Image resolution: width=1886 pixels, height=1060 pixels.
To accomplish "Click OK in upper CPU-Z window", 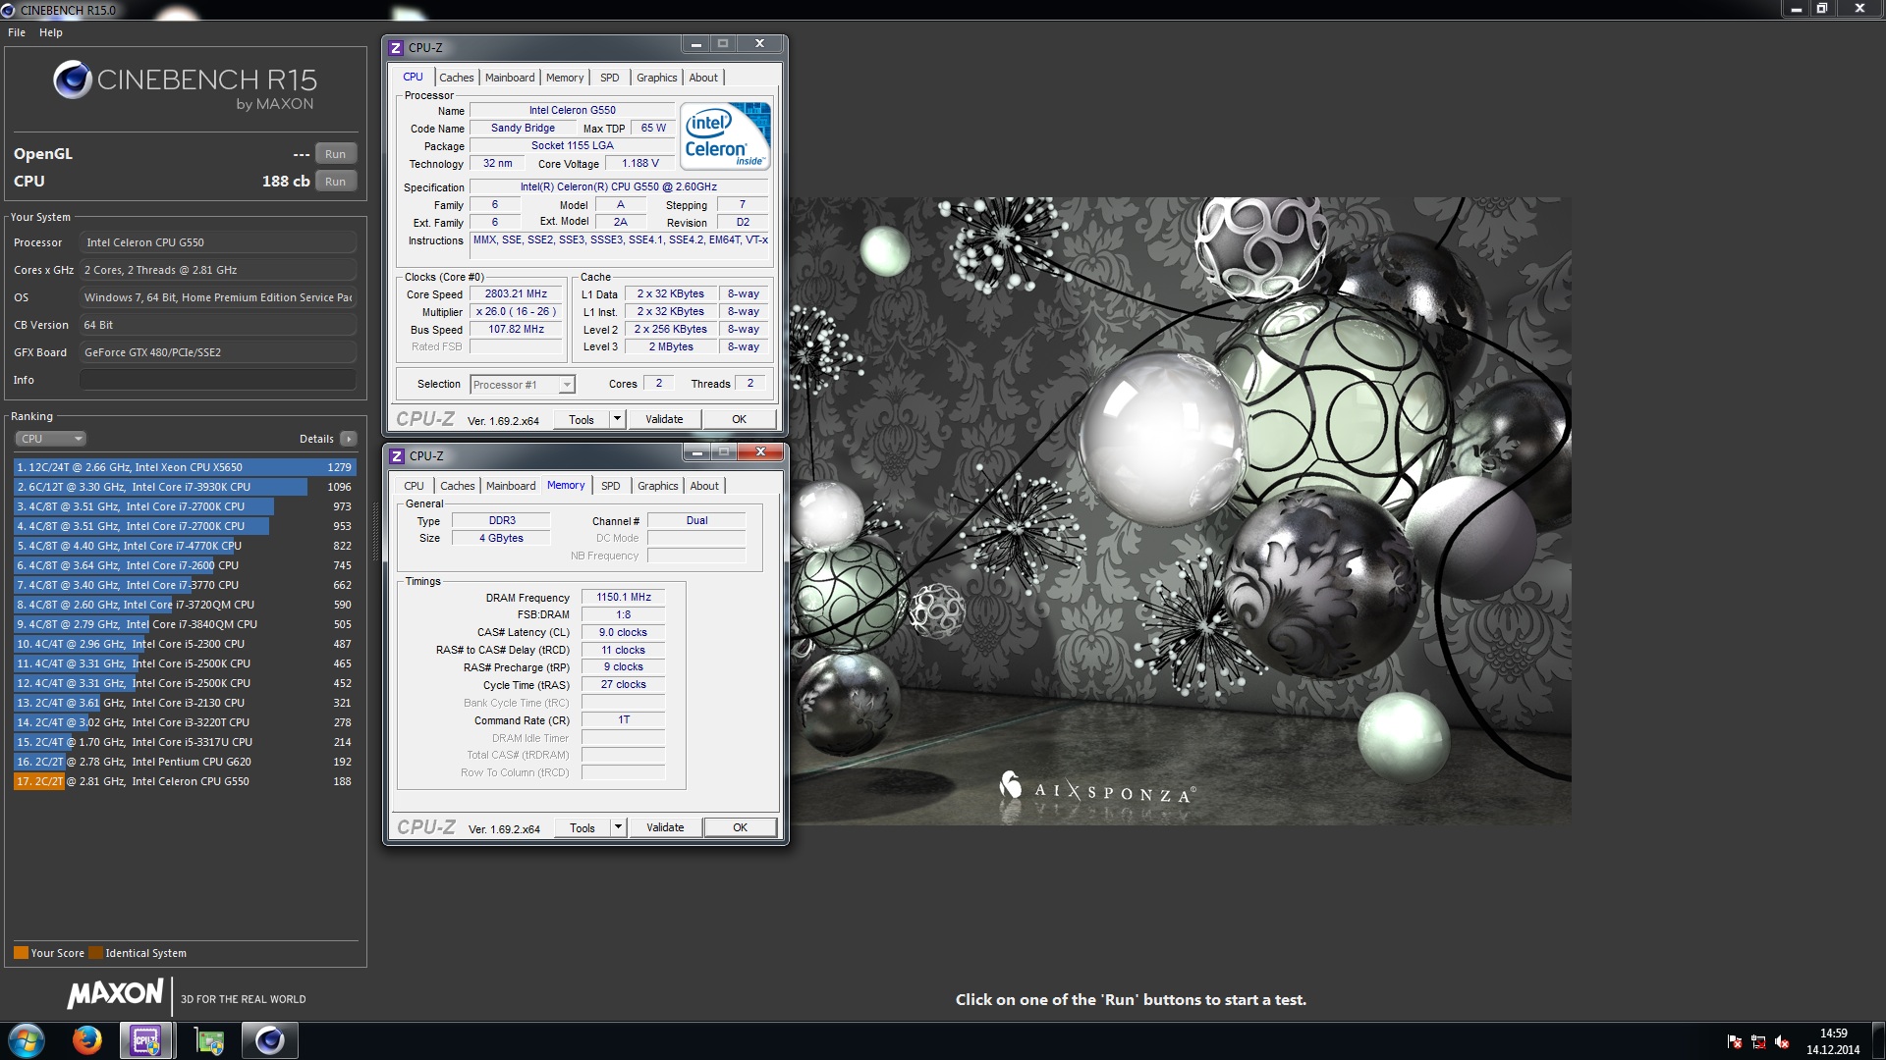I will [739, 419].
